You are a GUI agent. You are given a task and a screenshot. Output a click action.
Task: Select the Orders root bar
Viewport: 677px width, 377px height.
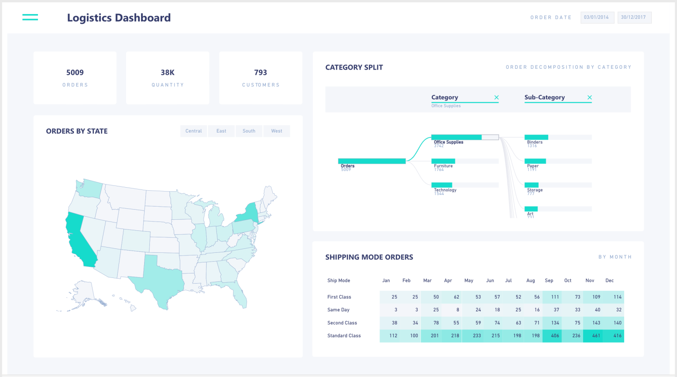pos(372,161)
